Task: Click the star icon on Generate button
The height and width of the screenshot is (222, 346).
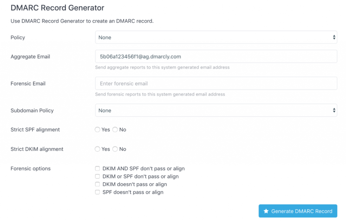Action: tap(266, 211)
